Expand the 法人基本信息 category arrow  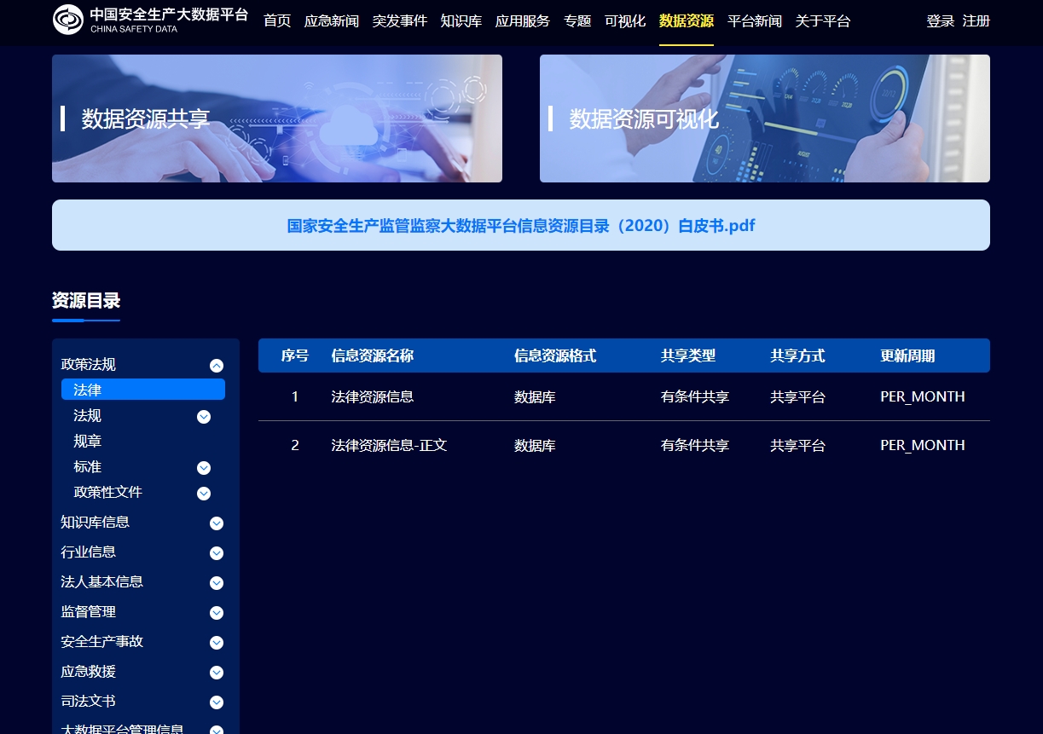(217, 583)
